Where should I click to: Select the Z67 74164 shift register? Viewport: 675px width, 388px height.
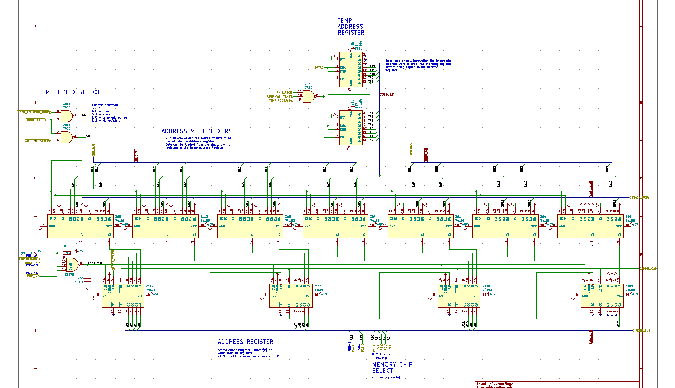(351, 127)
